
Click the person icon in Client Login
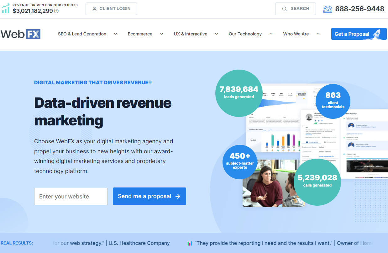click(x=94, y=9)
